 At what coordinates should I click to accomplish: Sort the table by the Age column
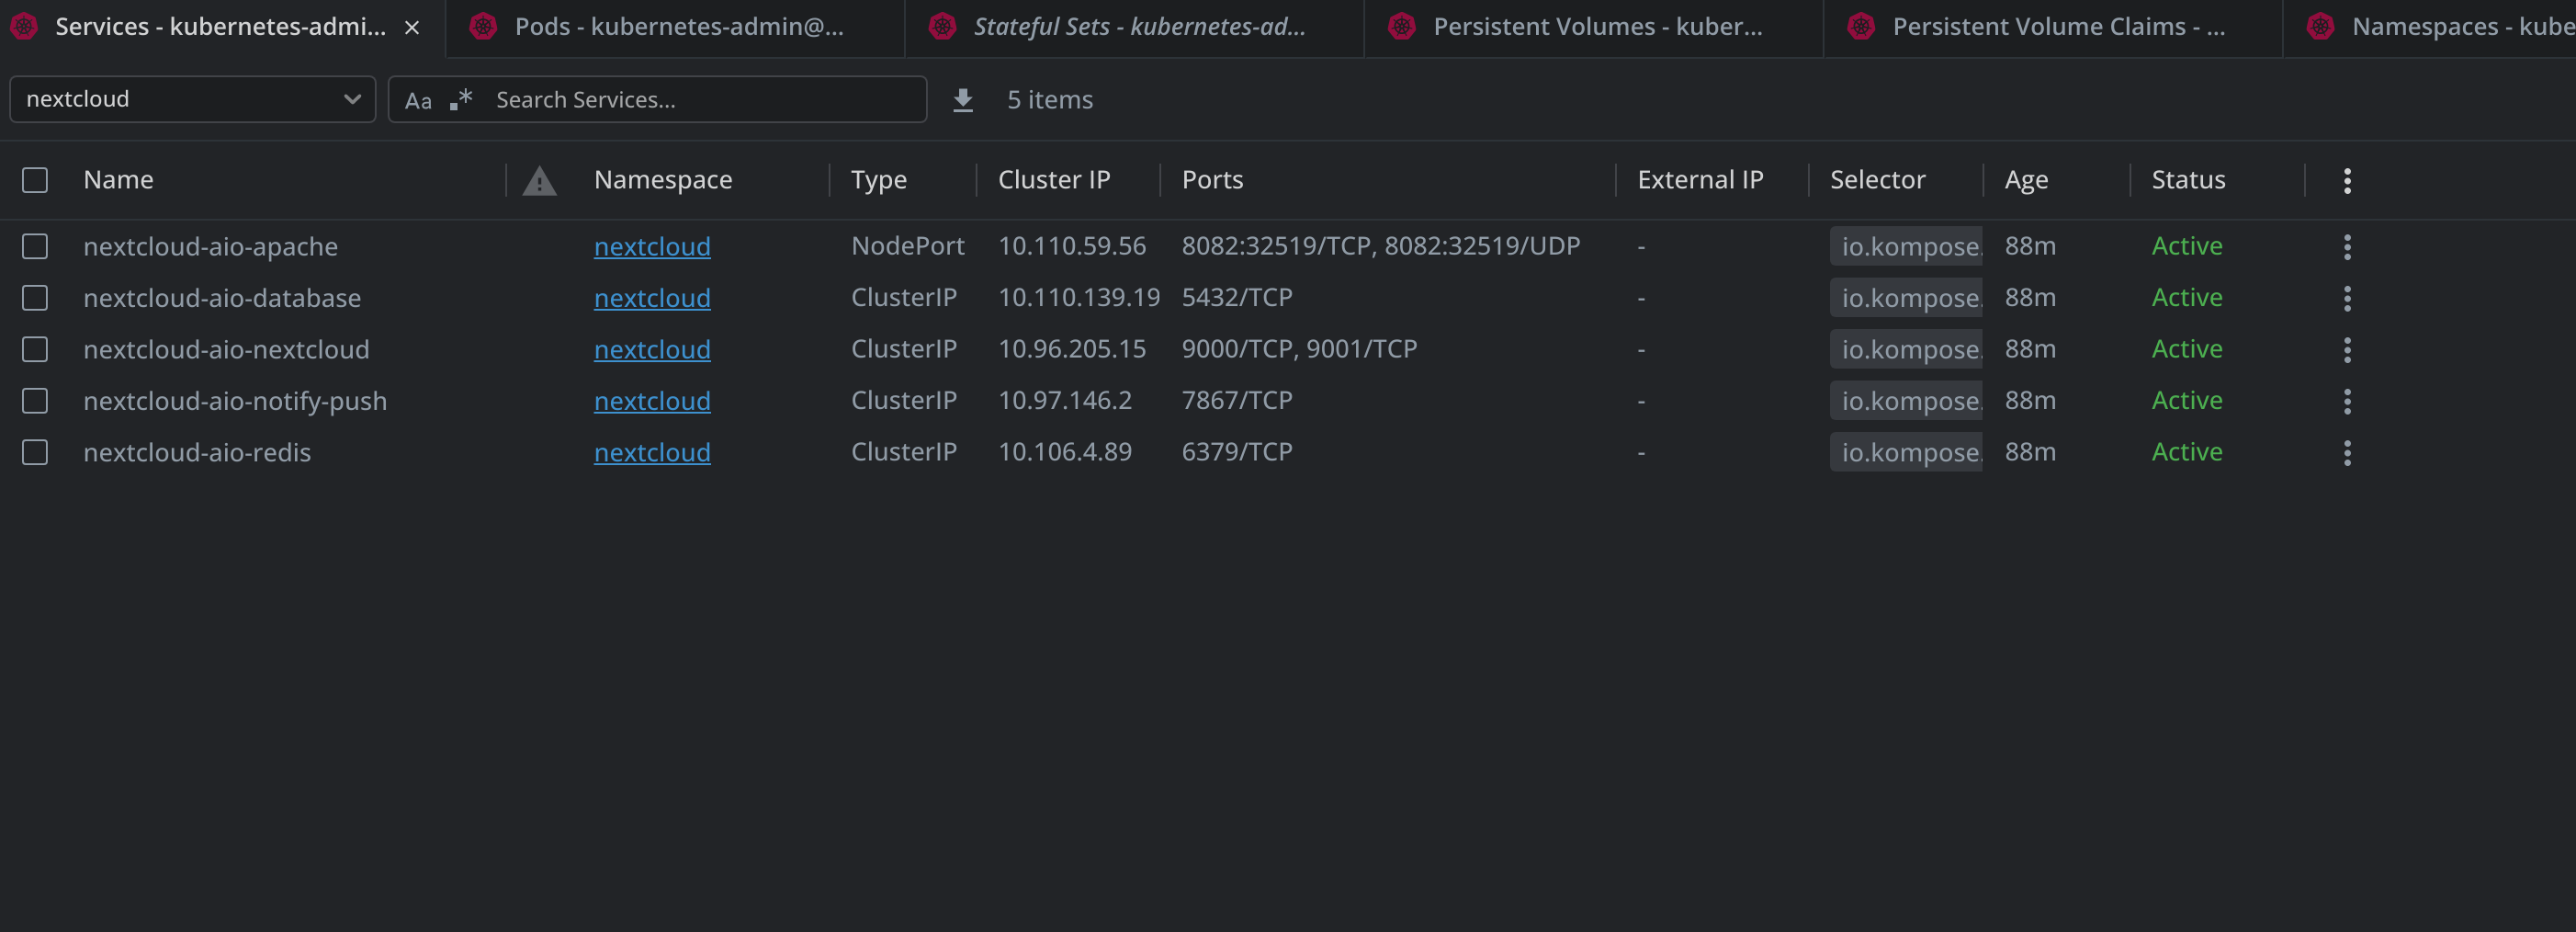(2025, 180)
